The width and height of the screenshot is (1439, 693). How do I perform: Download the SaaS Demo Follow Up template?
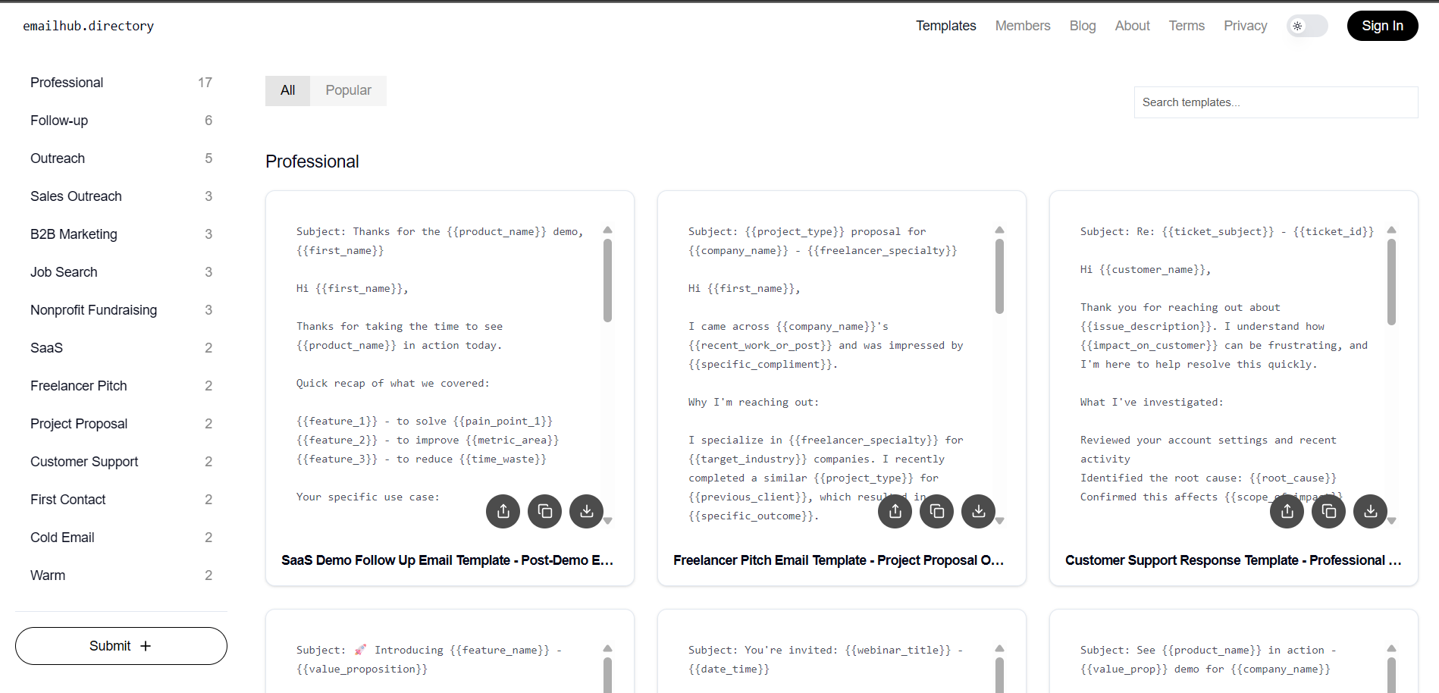586,511
